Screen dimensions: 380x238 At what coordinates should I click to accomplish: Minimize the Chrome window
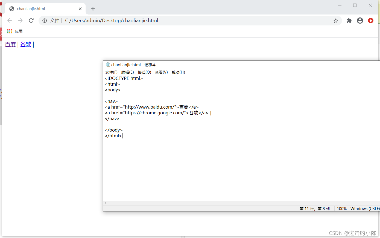coord(340,5)
